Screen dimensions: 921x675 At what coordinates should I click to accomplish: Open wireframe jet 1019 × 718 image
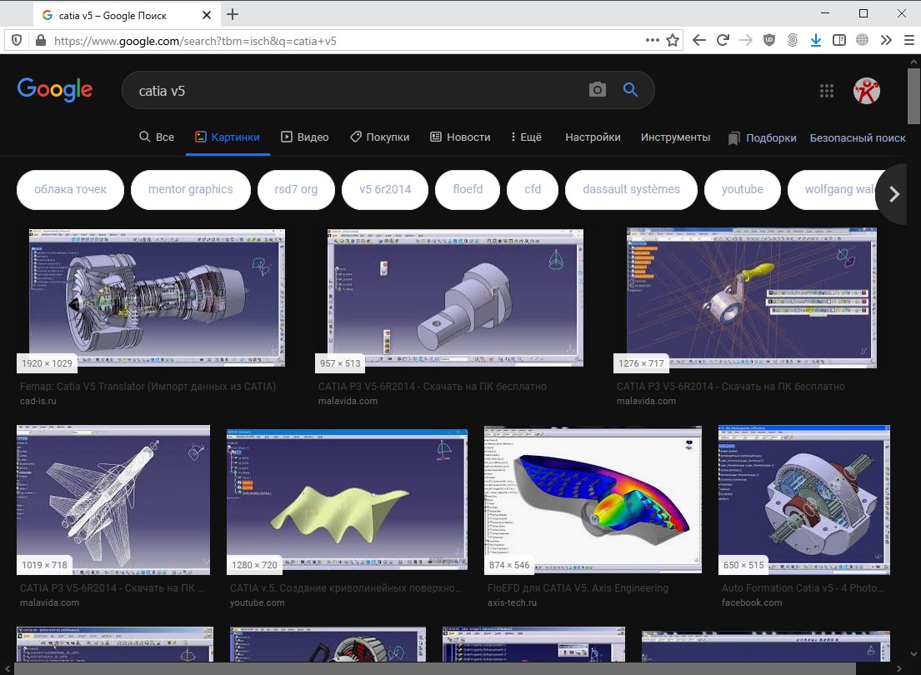coord(113,500)
